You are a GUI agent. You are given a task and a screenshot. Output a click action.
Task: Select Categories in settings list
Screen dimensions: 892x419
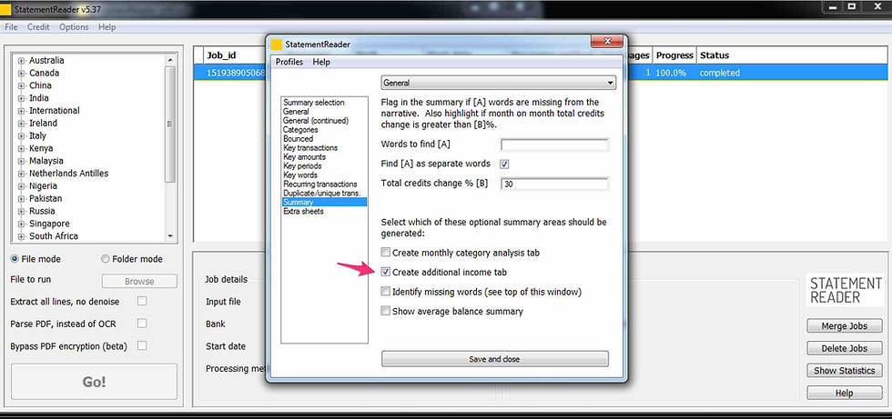coord(301,130)
